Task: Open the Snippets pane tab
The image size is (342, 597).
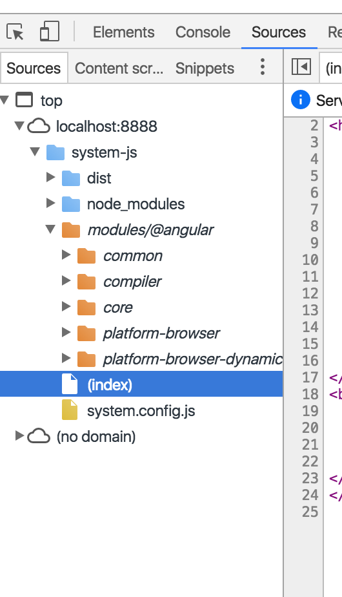Action: pyautogui.click(x=205, y=68)
